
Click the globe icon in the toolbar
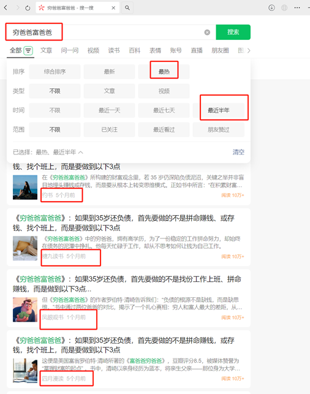(284, 8)
